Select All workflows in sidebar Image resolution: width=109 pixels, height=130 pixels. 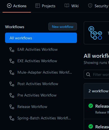(41, 38)
